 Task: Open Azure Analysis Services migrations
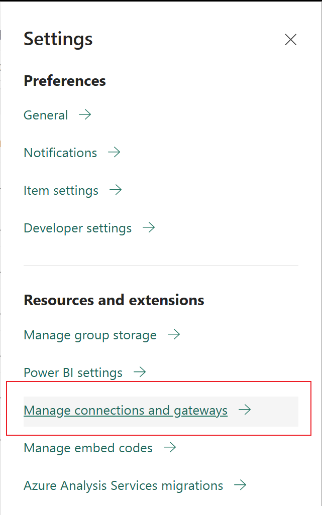(x=123, y=485)
